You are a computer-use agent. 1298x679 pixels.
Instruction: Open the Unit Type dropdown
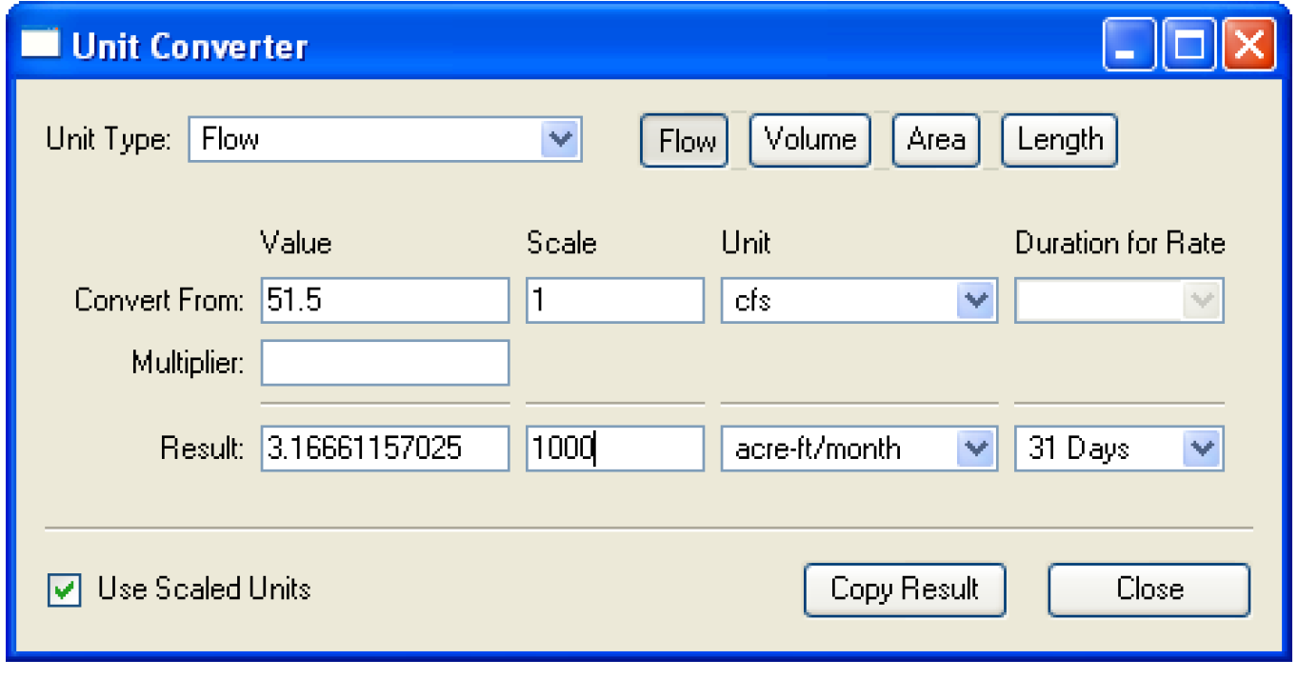tap(560, 140)
